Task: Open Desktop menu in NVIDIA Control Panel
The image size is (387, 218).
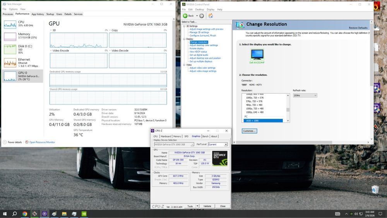Action: [x=199, y=10]
